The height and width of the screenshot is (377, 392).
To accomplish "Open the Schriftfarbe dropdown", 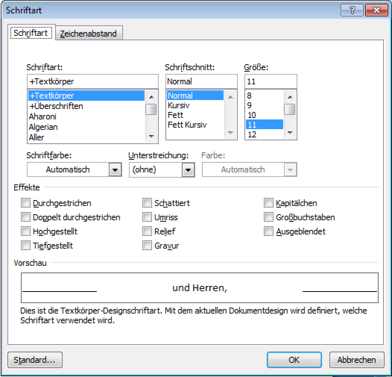I will click(115, 170).
